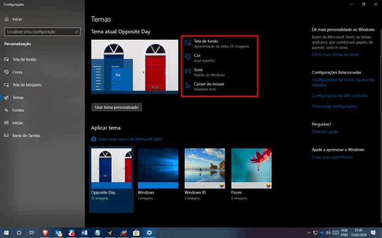Screen dimensions: 382x238
Task: Open Tela de bloqueio settings page
Action: (23, 85)
